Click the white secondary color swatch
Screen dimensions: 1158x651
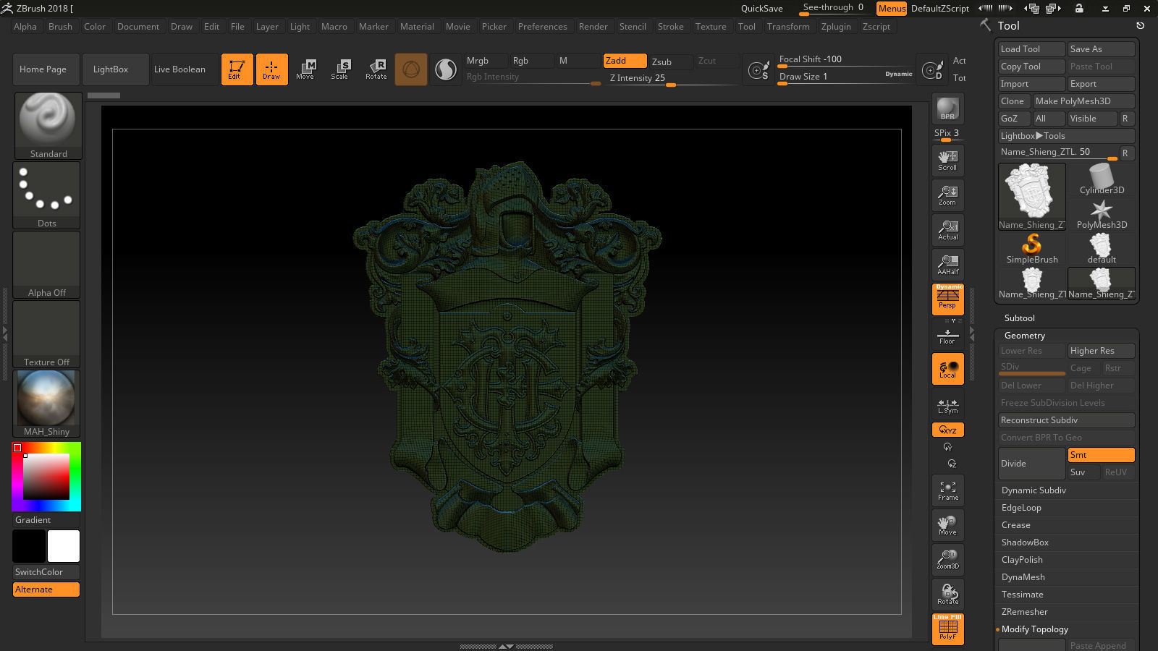pos(64,546)
